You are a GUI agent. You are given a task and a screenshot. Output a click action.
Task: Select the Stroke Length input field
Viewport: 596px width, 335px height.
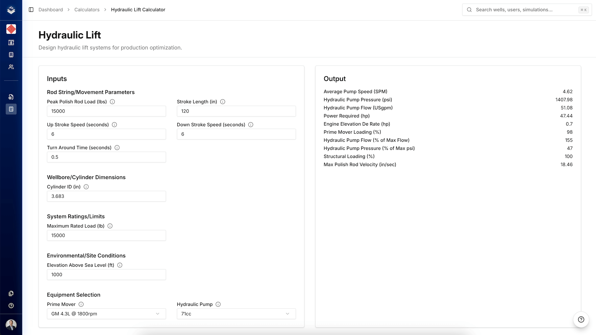tap(236, 111)
